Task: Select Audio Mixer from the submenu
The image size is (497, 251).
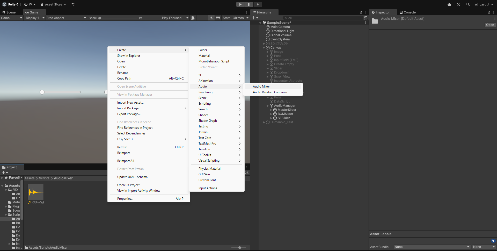Action: point(261,87)
